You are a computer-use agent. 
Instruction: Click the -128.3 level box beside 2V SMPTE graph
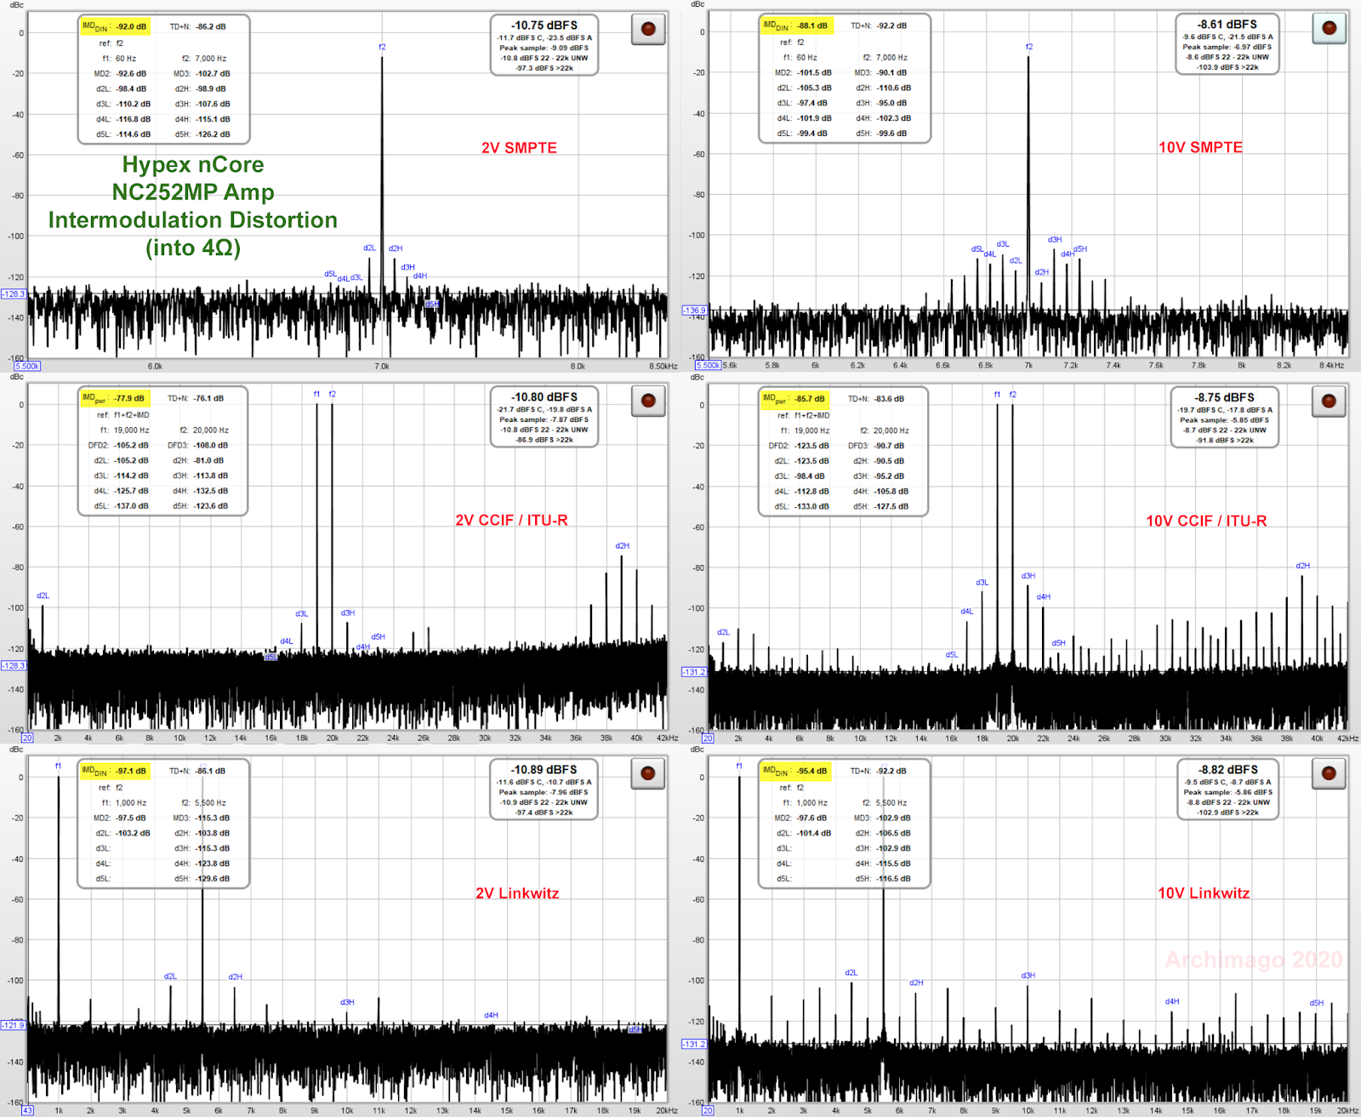(14, 294)
